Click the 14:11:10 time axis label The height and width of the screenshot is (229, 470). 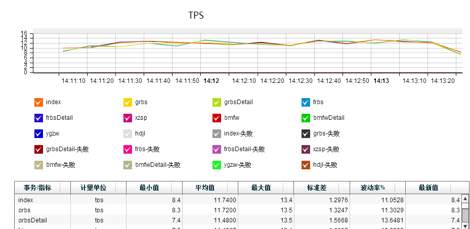click(73, 81)
